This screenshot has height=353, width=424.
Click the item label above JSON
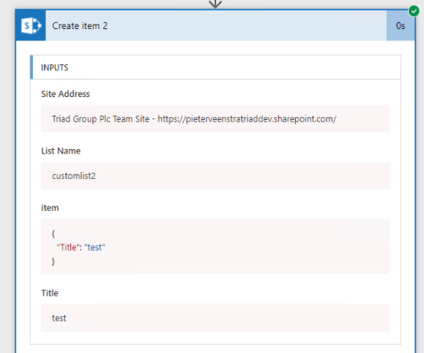click(50, 208)
